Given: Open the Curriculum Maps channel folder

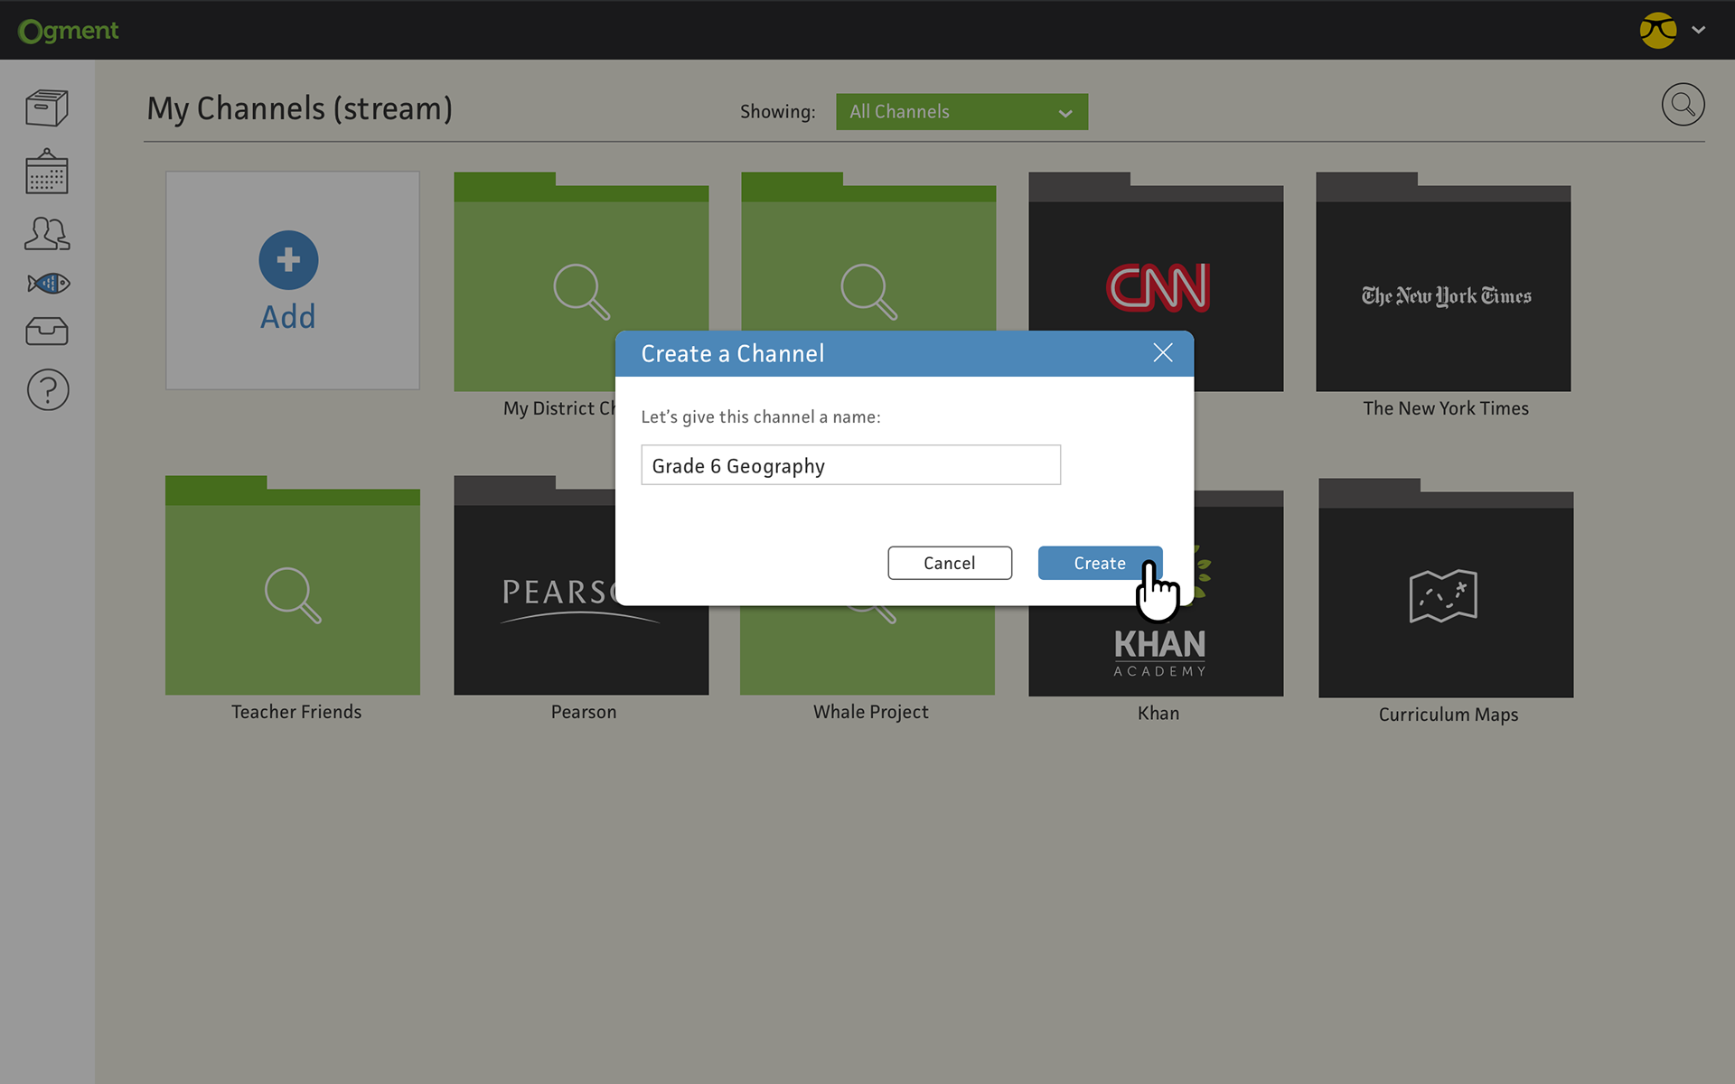Looking at the screenshot, I should click(1446, 588).
